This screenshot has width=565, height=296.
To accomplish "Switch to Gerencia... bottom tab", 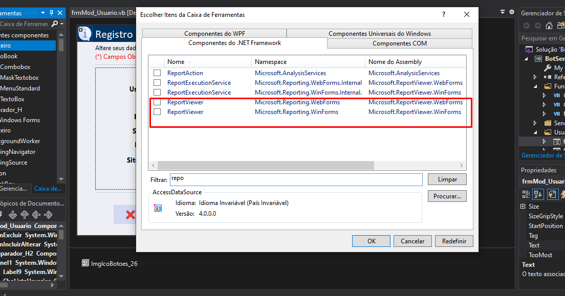I will click(13, 188).
